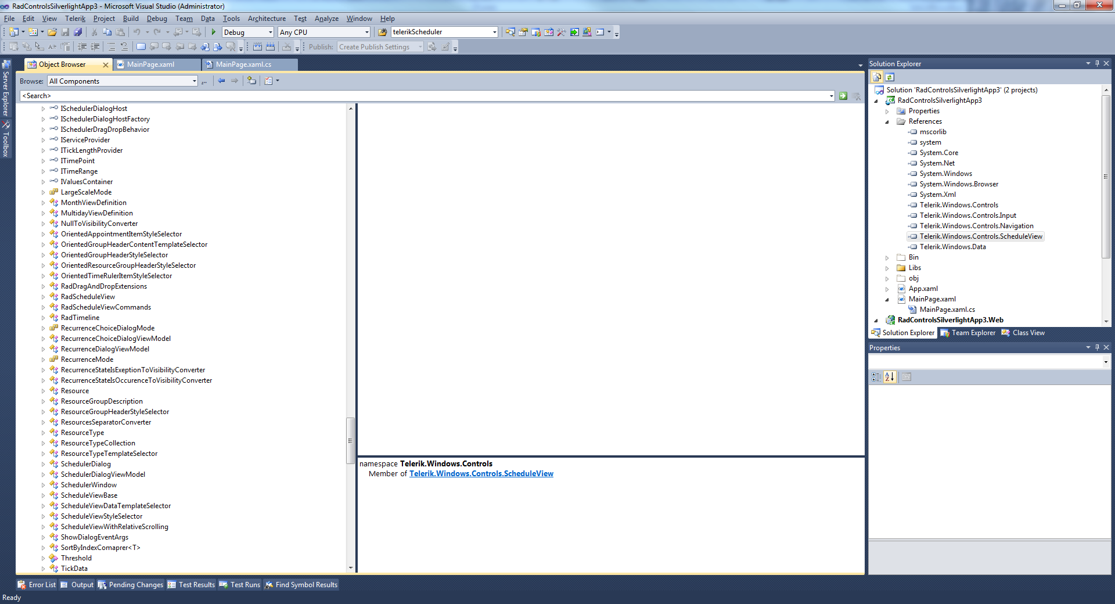Click the Start Page green arrow toolbar icon
The image size is (1115, 604).
tap(574, 33)
